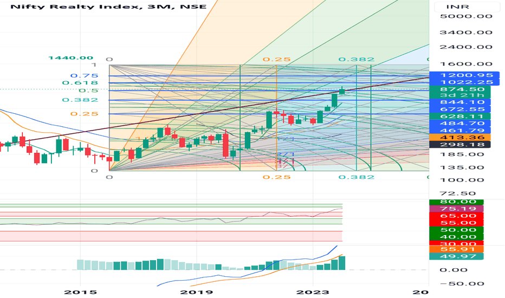
Task: Click the 2015 time axis label
Action: pos(81,292)
